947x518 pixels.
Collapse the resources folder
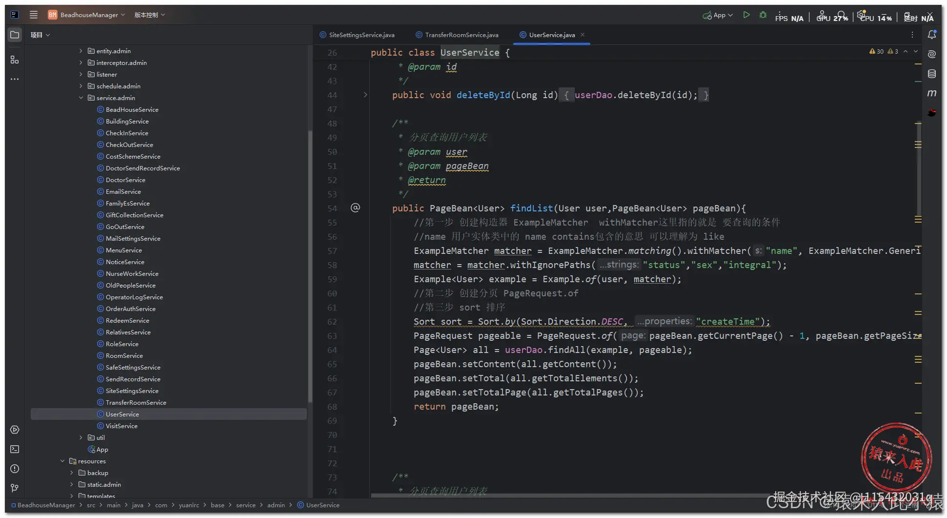click(62, 461)
